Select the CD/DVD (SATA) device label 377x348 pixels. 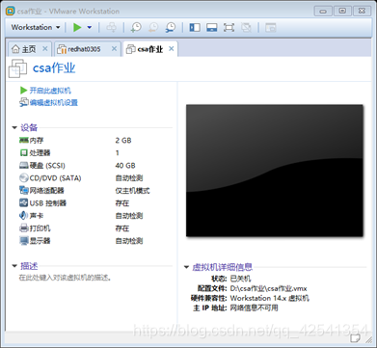coord(55,178)
